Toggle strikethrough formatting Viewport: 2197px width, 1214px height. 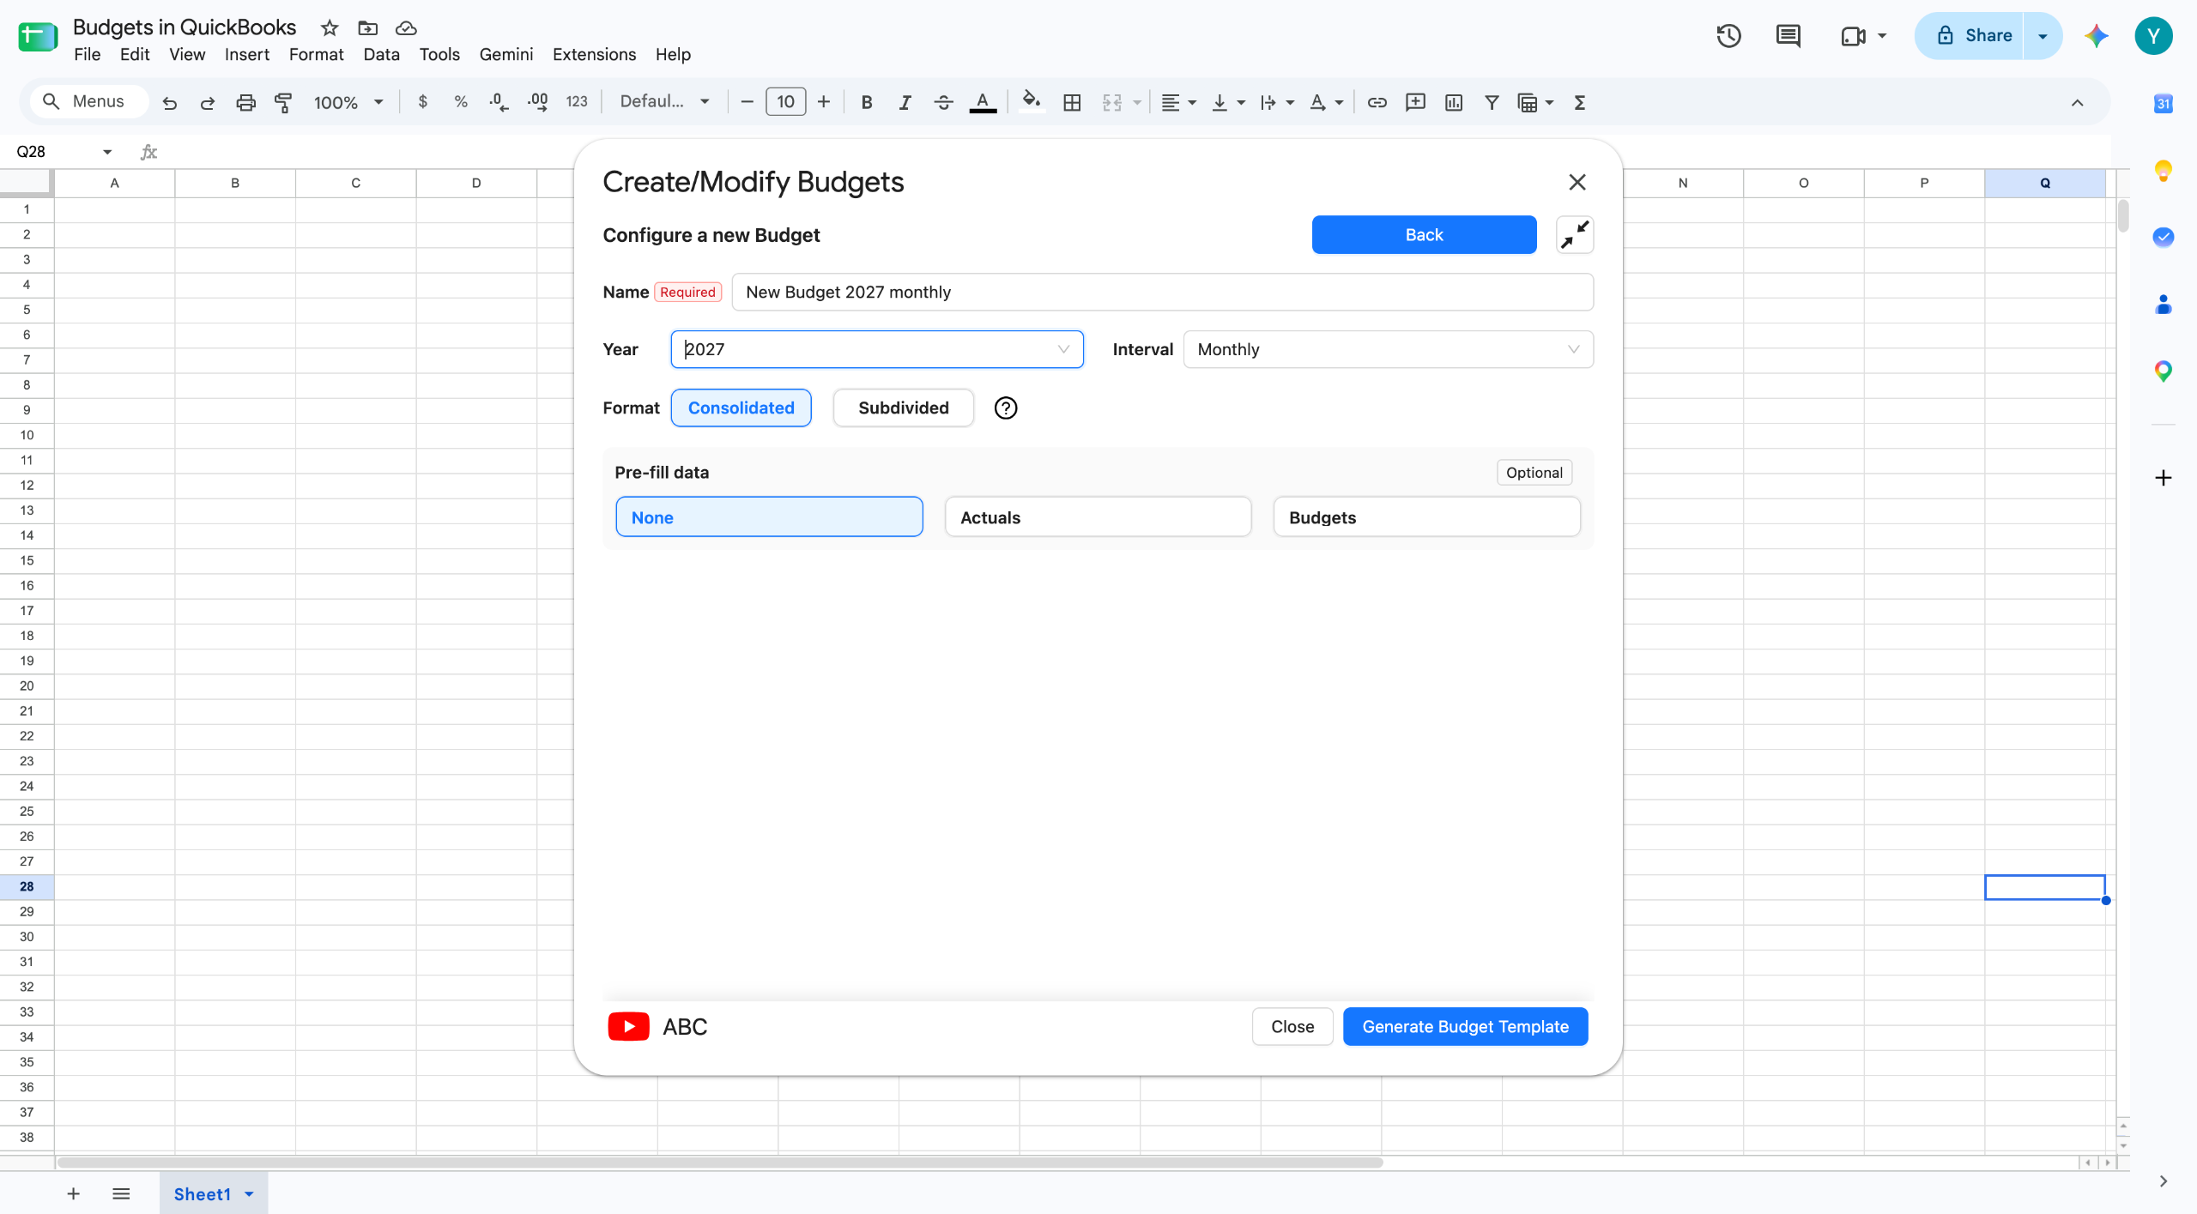pos(943,102)
